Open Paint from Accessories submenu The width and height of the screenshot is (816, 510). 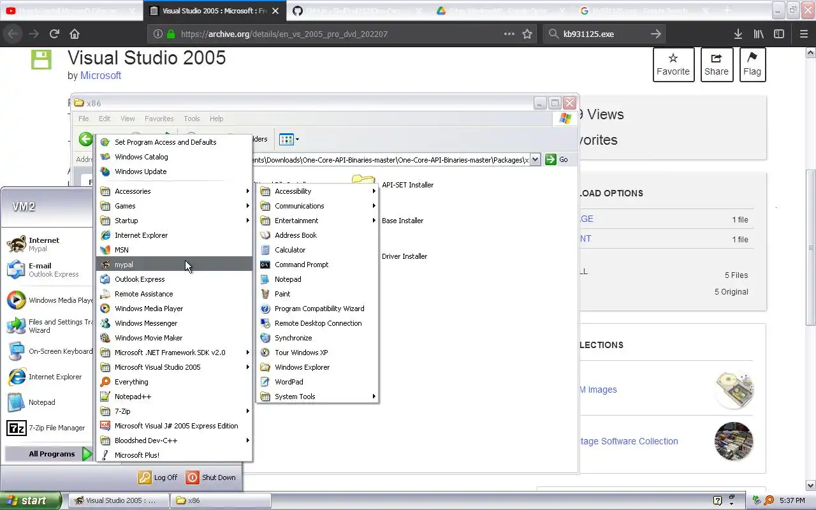tap(317, 294)
